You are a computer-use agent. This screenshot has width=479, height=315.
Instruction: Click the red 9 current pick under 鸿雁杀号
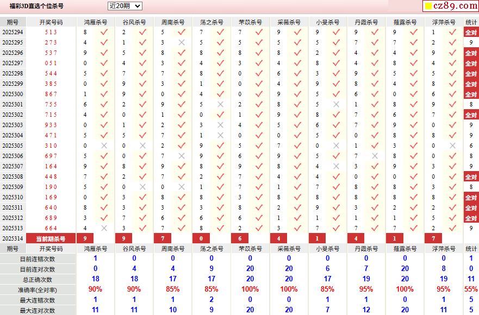[85, 238]
